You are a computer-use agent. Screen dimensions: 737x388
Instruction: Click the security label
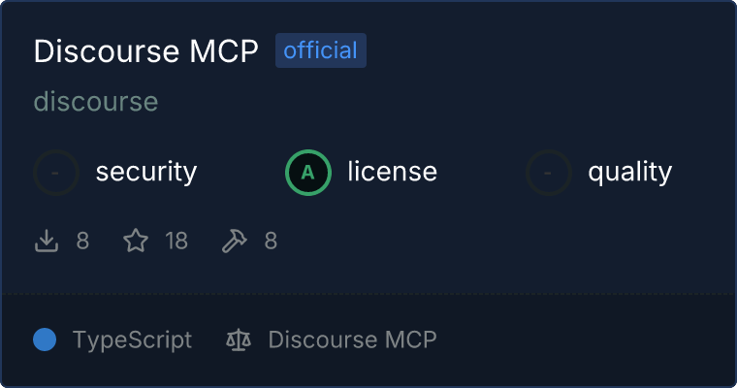pos(146,172)
